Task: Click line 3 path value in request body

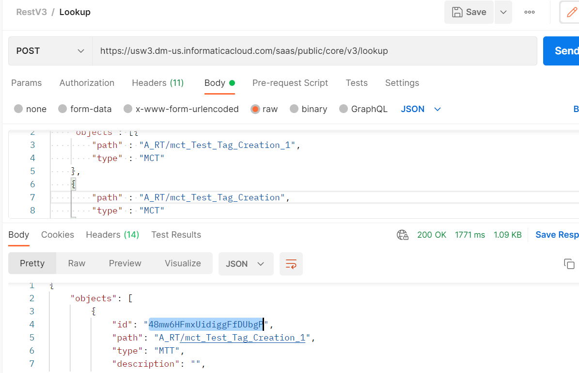Action: coord(217,145)
